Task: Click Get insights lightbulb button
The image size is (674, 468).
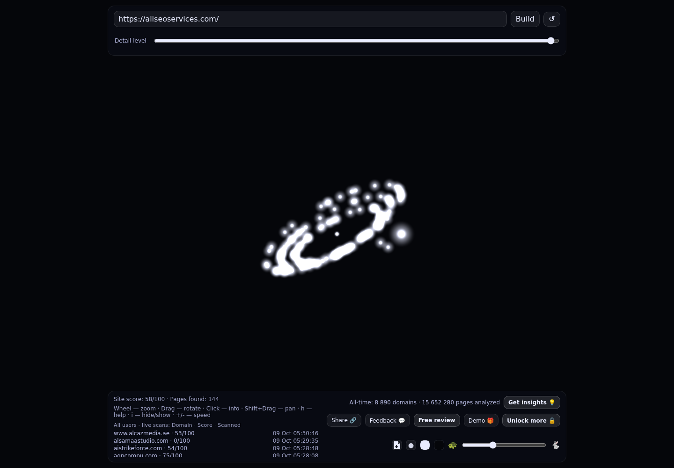Action: [x=532, y=402]
